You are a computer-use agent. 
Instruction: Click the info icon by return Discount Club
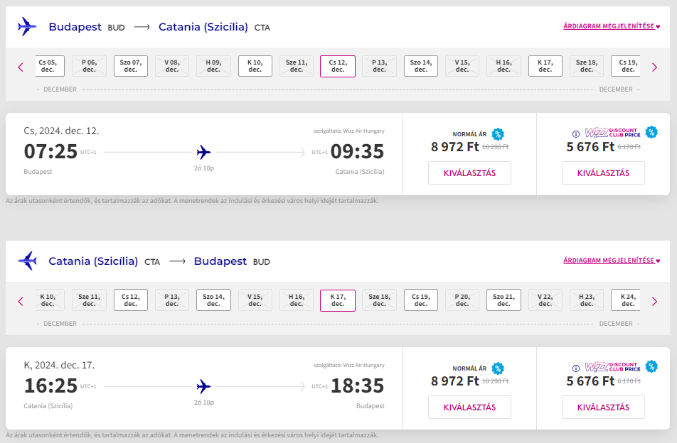[x=575, y=368]
